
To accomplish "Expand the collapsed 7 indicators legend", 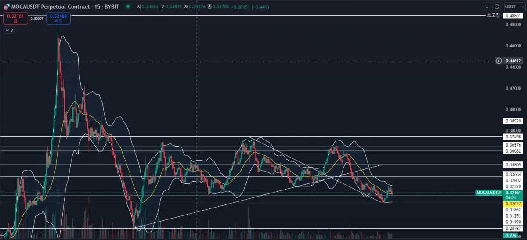I will [x=9, y=30].
